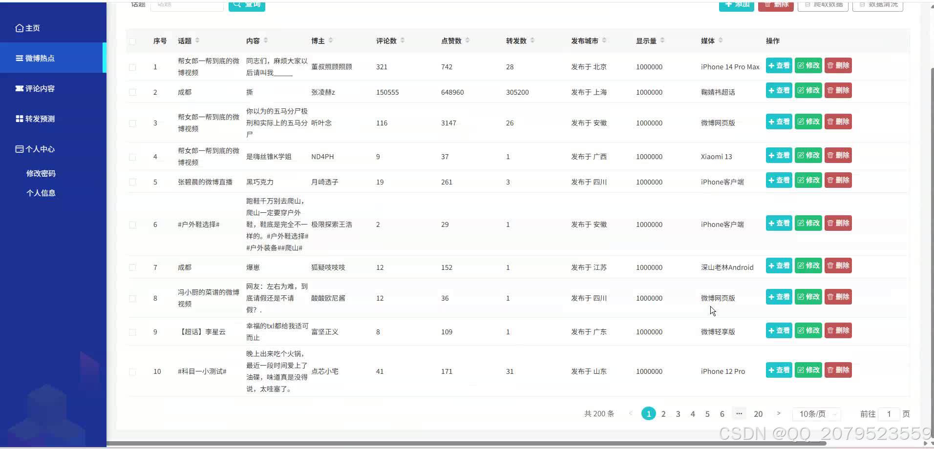Open the 修改密码 menu item
This screenshot has height=449, width=934.
(41, 173)
